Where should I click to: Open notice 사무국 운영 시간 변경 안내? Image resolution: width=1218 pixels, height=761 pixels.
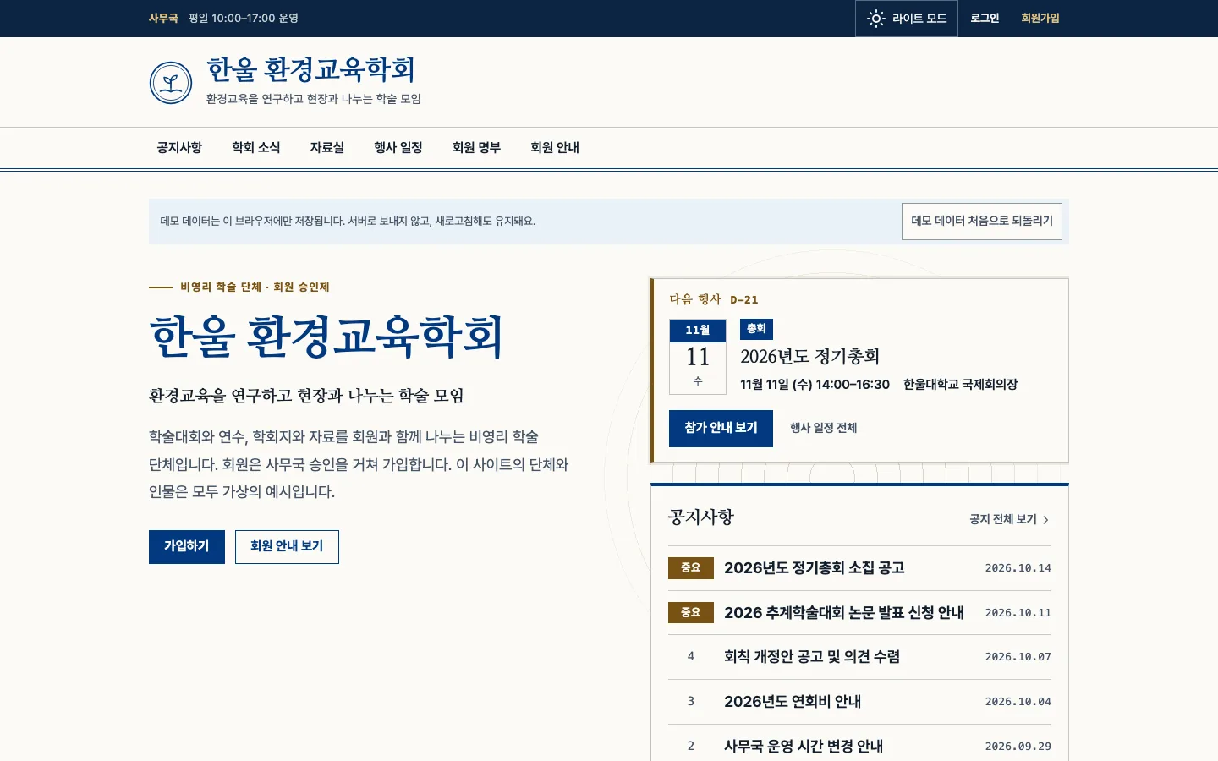pos(804,747)
